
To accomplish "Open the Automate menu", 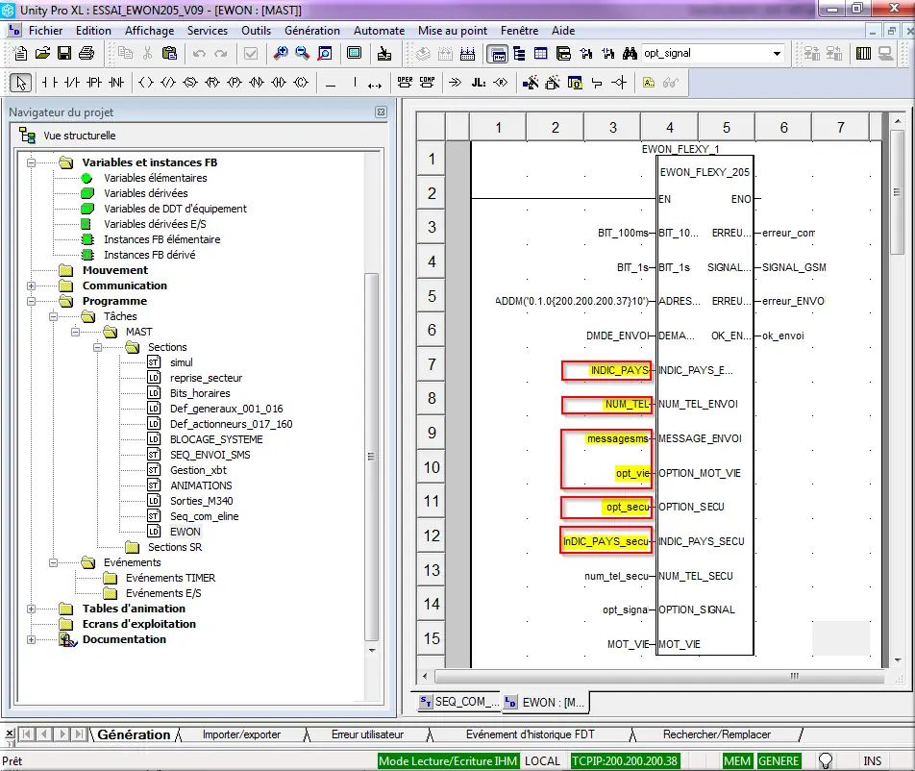I will tap(380, 31).
